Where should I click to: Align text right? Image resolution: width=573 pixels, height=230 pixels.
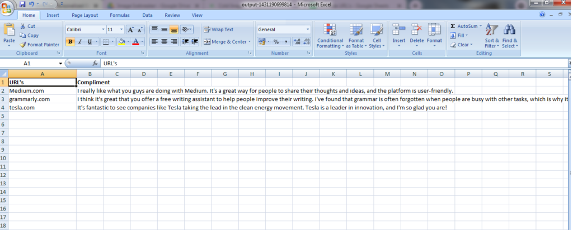click(174, 41)
